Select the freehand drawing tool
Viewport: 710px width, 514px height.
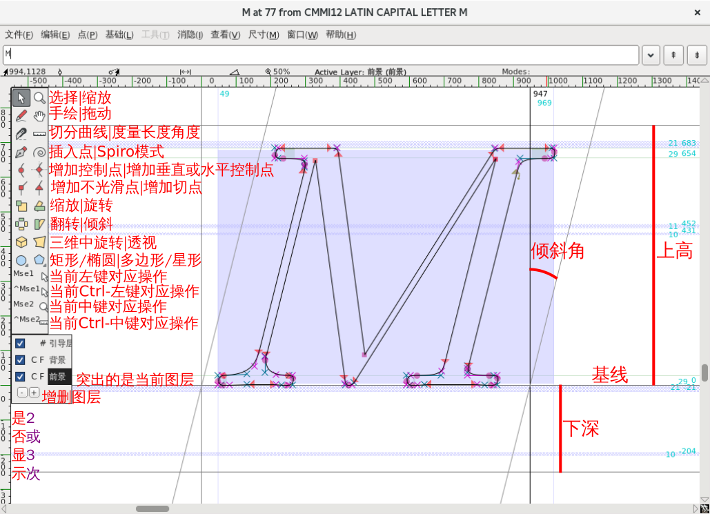click(21, 115)
